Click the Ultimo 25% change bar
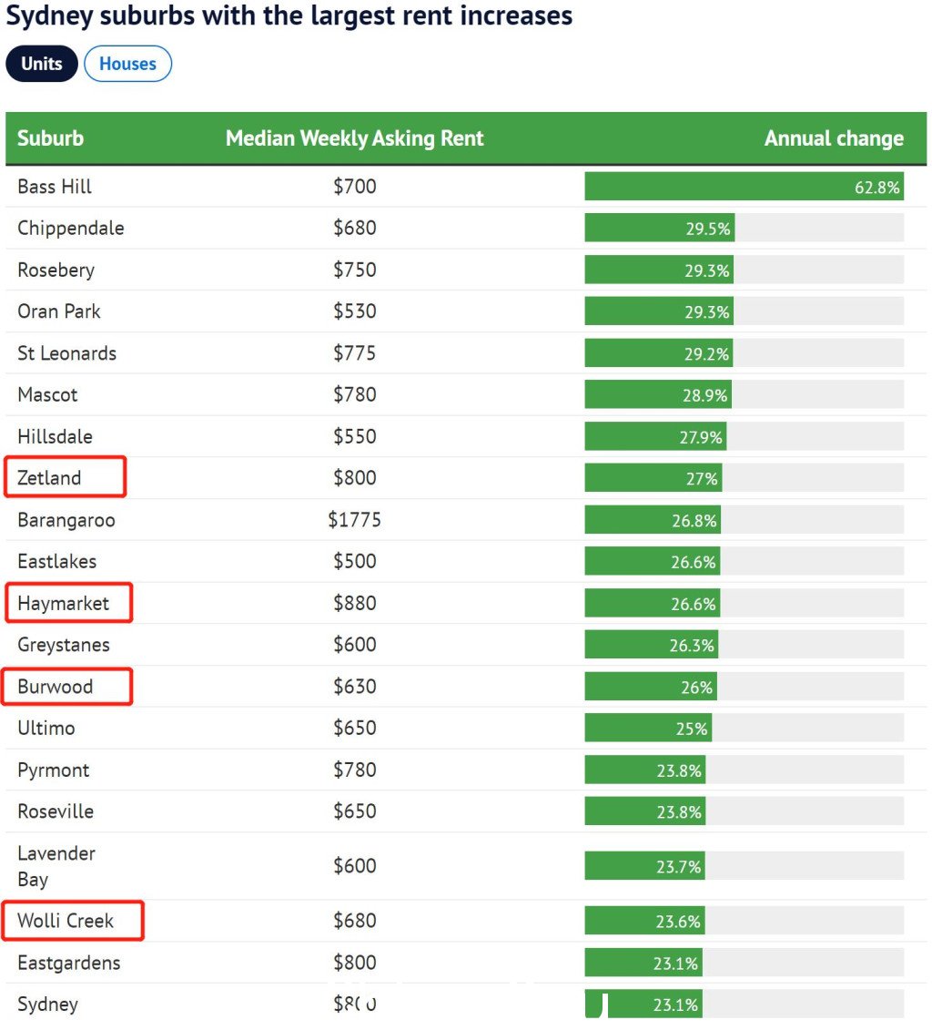 click(648, 729)
